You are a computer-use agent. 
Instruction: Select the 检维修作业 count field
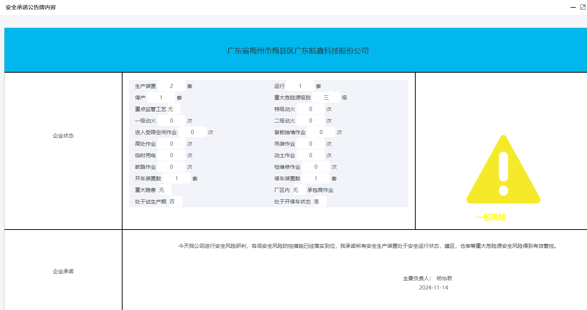pyautogui.click(x=316, y=167)
